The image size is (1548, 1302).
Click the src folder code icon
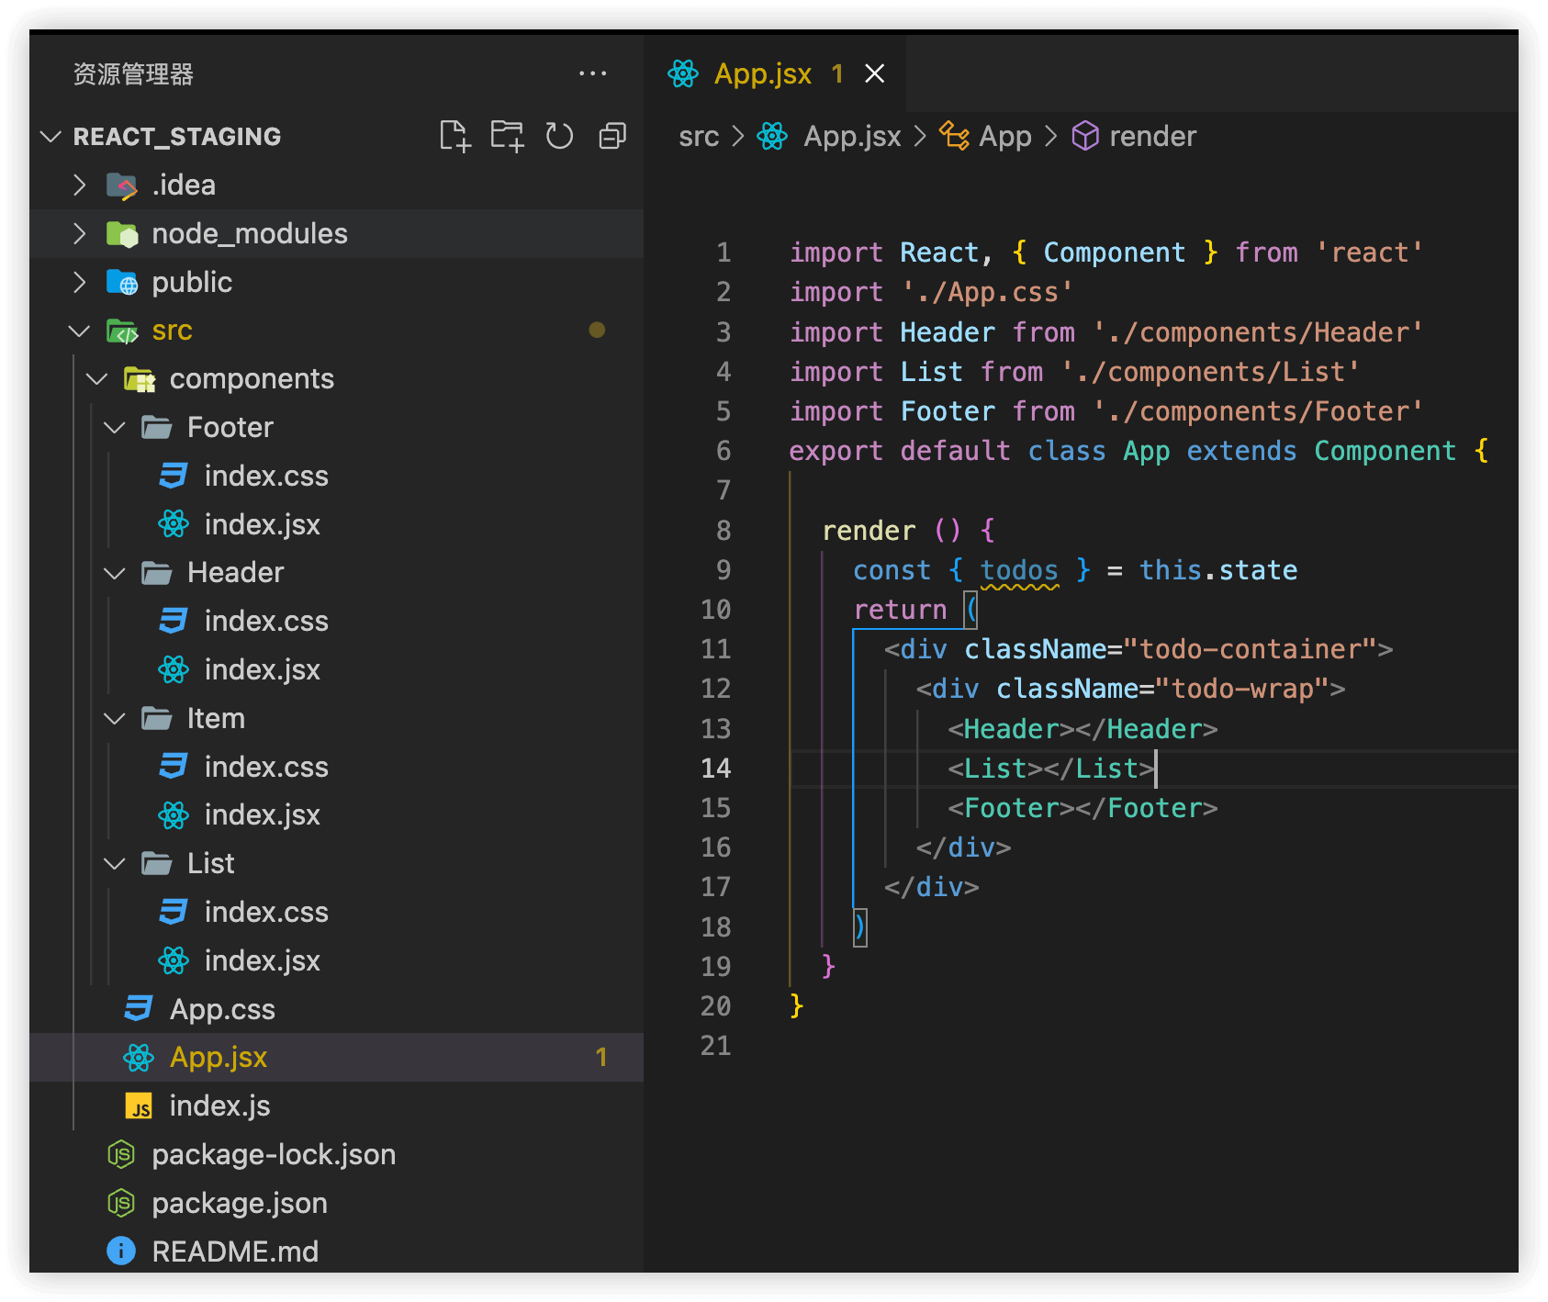(122, 331)
